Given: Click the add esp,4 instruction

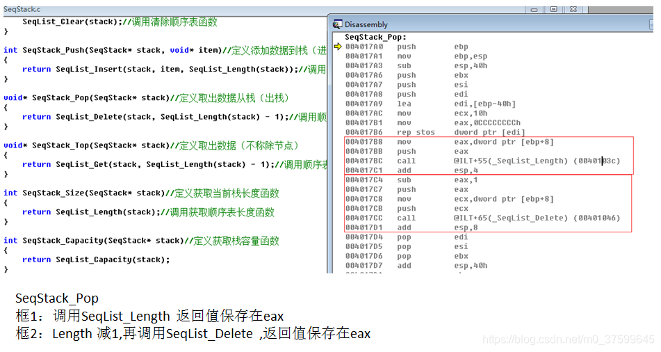Looking at the screenshot, I should click(438, 170).
